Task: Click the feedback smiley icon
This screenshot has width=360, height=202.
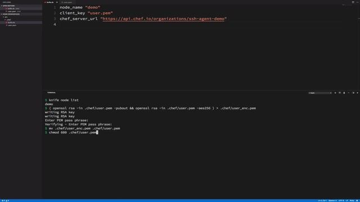Action: pos(357,201)
